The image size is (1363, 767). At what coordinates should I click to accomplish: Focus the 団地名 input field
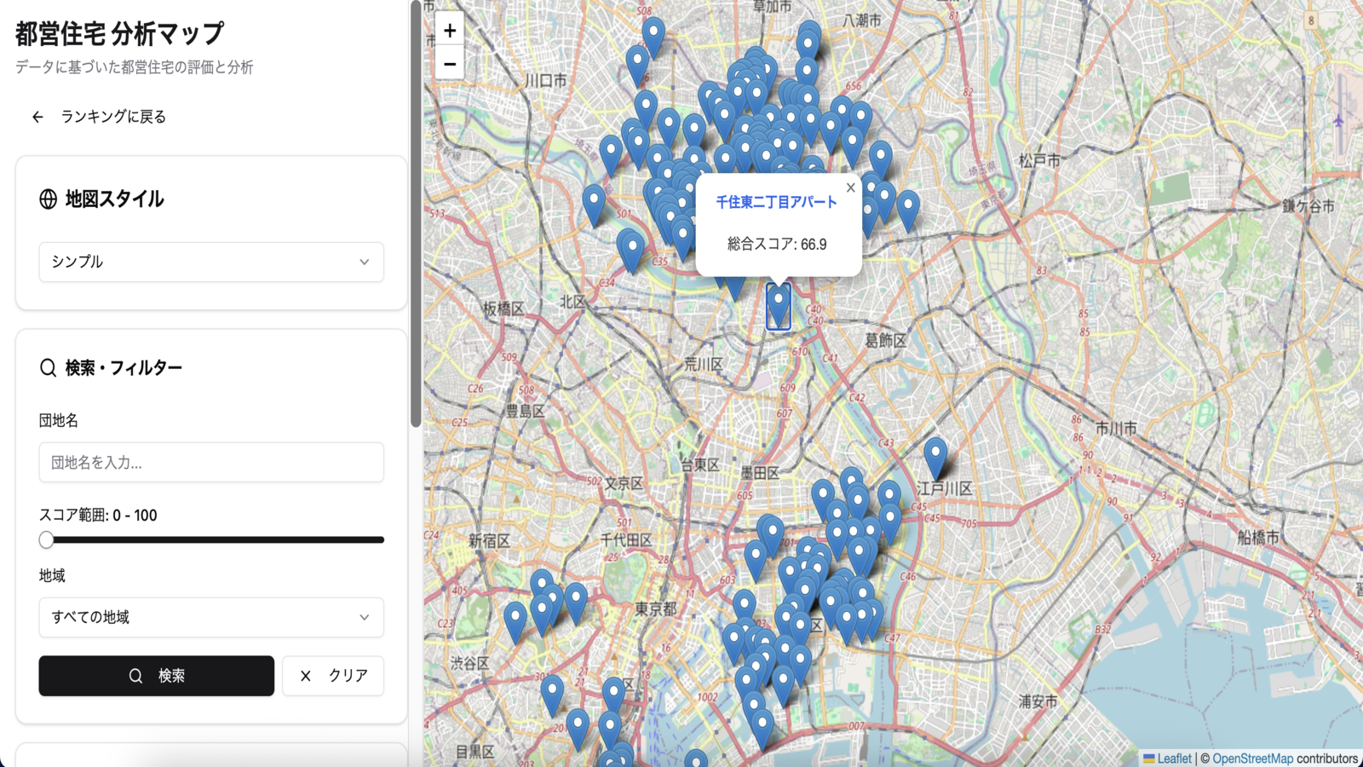(x=211, y=463)
